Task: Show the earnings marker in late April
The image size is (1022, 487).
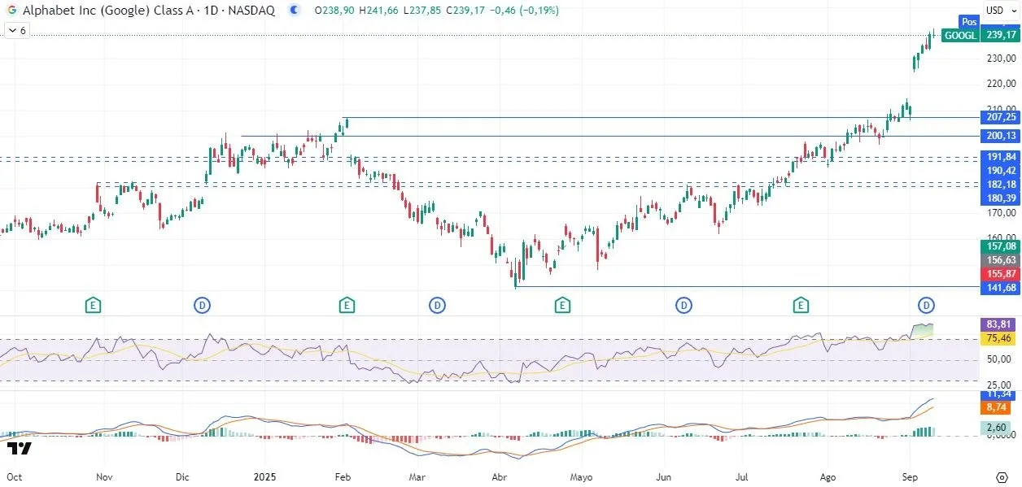Action: click(561, 306)
